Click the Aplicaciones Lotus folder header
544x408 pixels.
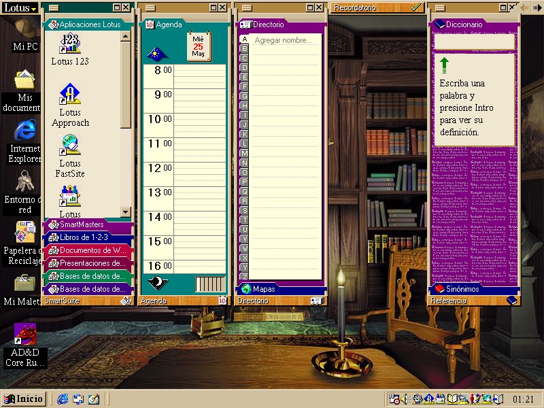[88, 24]
